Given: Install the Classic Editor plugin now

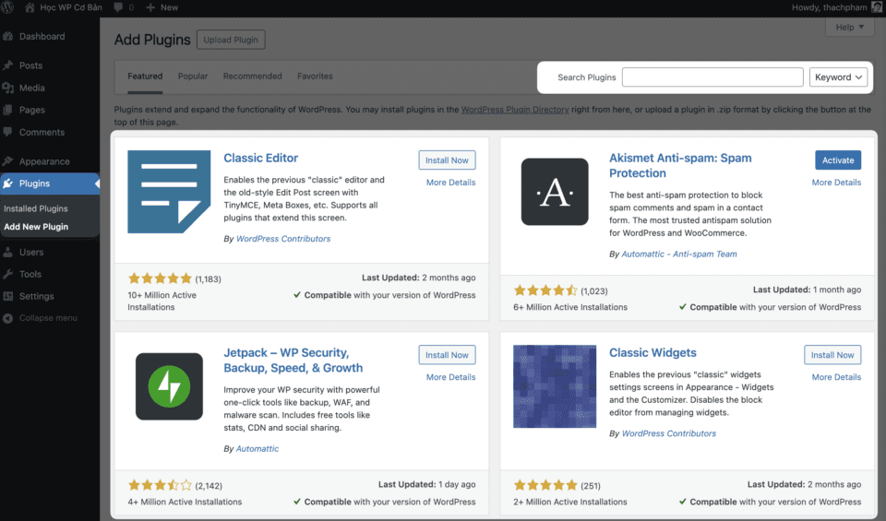Looking at the screenshot, I should pyautogui.click(x=447, y=160).
